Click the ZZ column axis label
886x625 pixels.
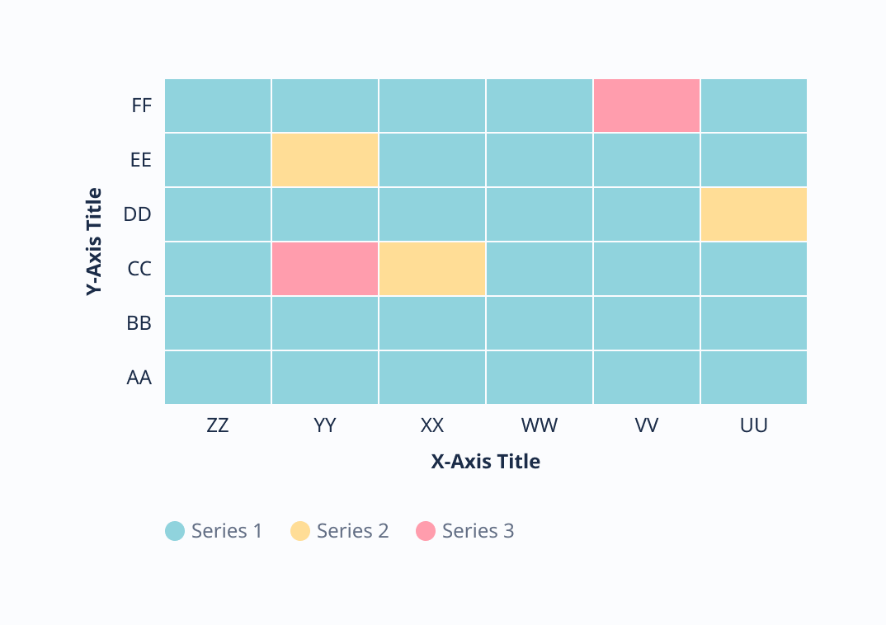218,426
